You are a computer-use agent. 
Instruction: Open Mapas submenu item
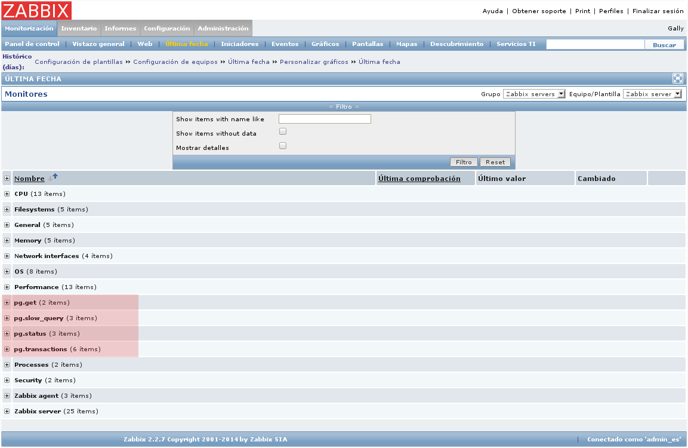pos(407,44)
